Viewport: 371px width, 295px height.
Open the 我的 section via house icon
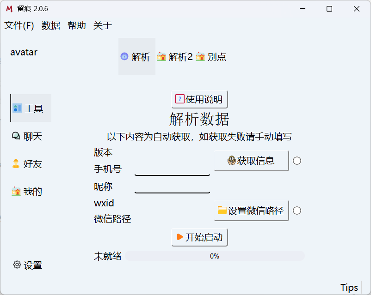click(16, 191)
